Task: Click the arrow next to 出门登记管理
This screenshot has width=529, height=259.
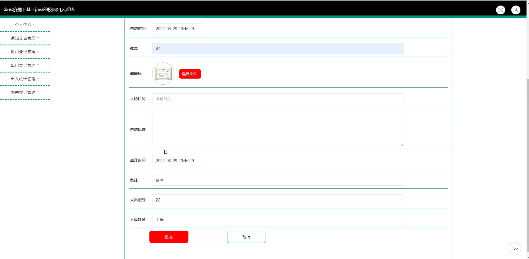Action: (x=38, y=65)
